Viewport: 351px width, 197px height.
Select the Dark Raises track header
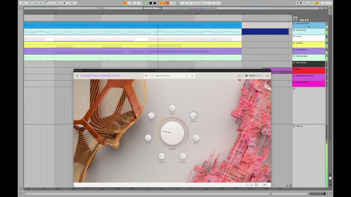(x=309, y=64)
